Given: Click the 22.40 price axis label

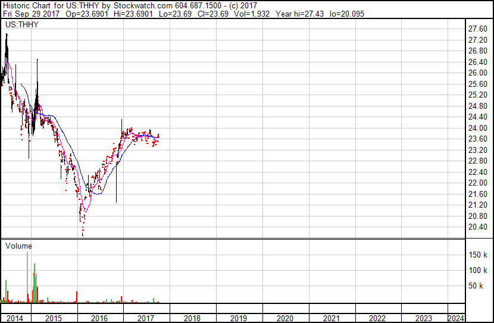Looking at the screenshot, I should coord(477,172).
